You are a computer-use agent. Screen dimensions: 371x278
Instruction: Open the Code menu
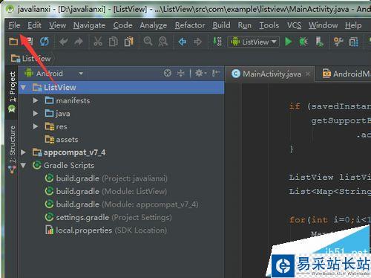coord(122,25)
